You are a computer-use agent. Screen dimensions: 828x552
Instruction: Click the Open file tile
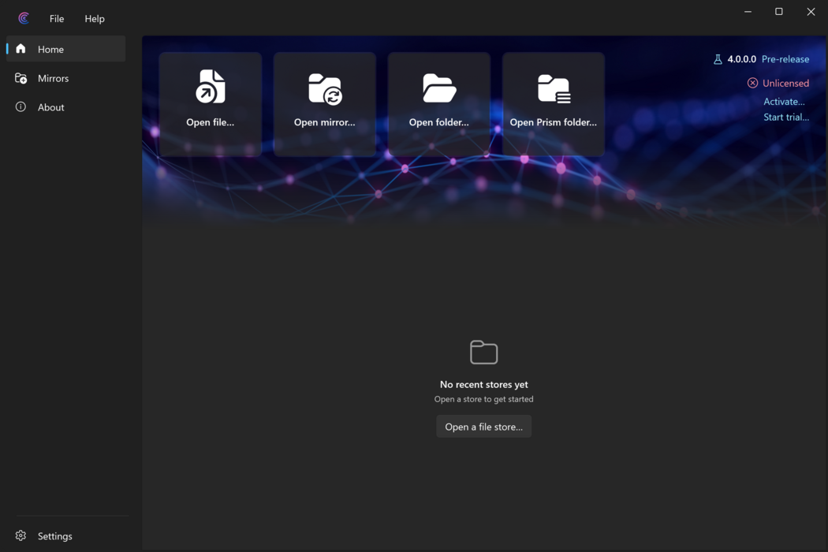point(211,104)
